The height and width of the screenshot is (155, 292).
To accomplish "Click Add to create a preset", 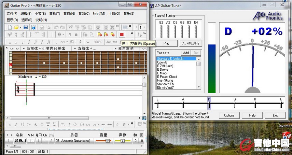I will tap(186, 53).
